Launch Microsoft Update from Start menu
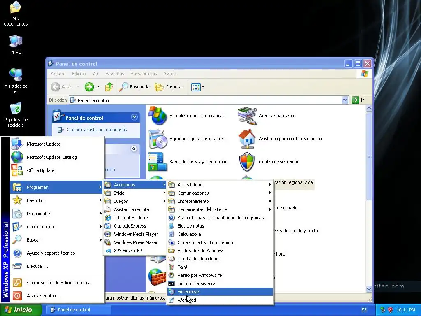The width and height of the screenshot is (421, 316). [57, 144]
